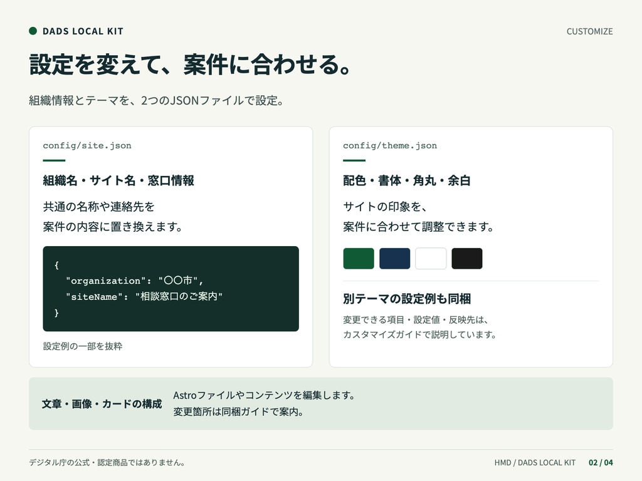Click the green dot beside DADS LOCAL KIT
The width and height of the screenshot is (642, 481).
coord(33,31)
